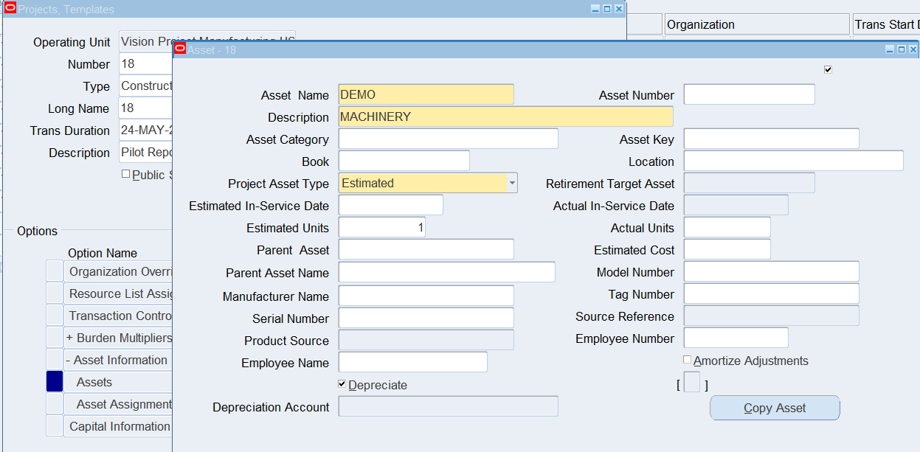The height and width of the screenshot is (452, 920).
Task: Toggle the Depreciate checkbox
Action: tap(342, 384)
